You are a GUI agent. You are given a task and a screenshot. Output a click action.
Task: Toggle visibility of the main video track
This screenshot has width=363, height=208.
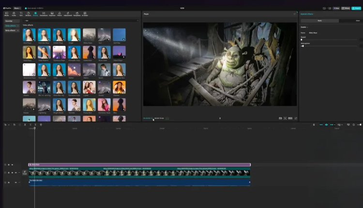coord(12,173)
